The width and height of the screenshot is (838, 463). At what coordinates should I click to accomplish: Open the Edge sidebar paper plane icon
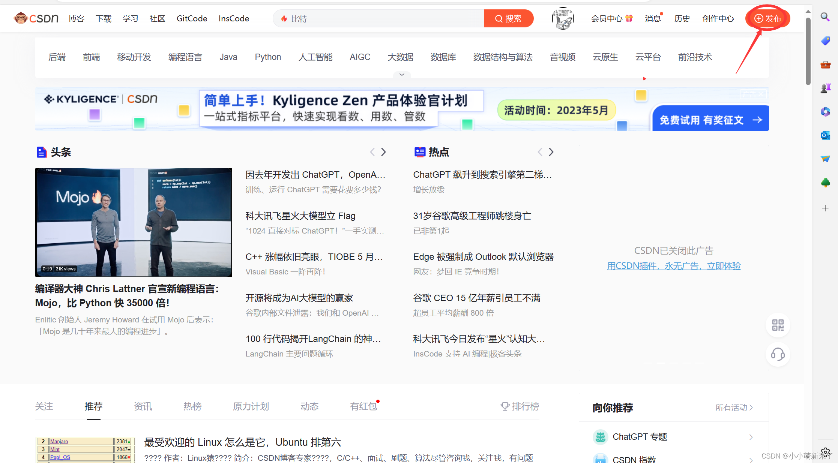[825, 159]
